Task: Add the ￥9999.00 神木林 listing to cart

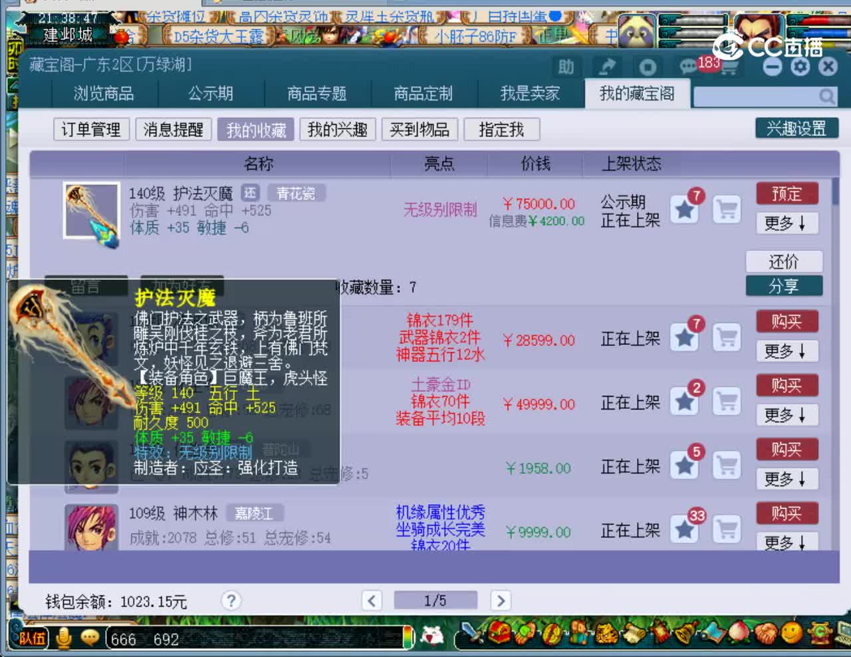Action: pyautogui.click(x=727, y=529)
